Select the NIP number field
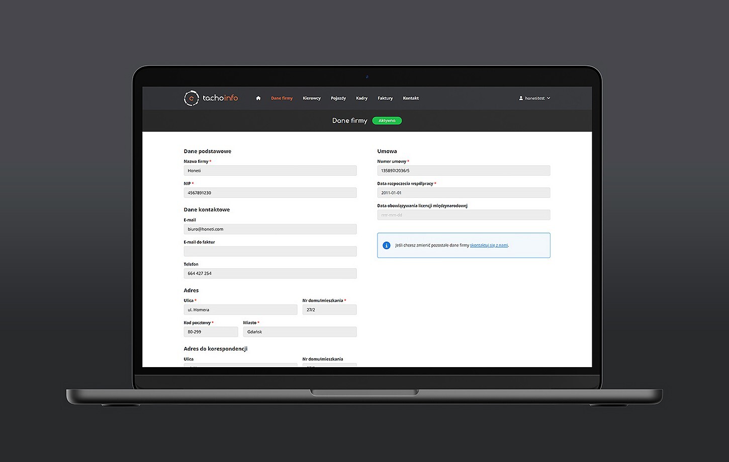The image size is (729, 462). [270, 192]
